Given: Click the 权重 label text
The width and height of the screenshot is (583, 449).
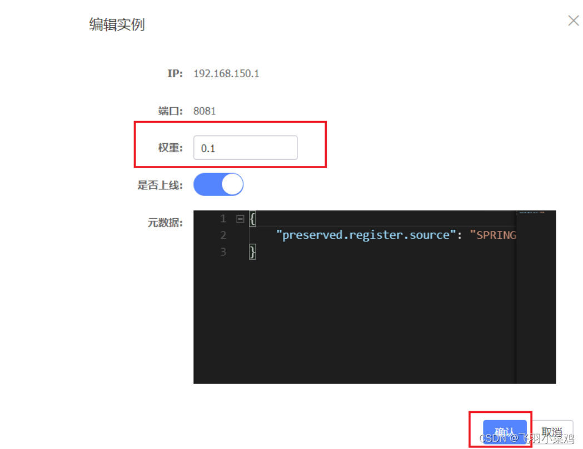Looking at the screenshot, I should pyautogui.click(x=170, y=148).
